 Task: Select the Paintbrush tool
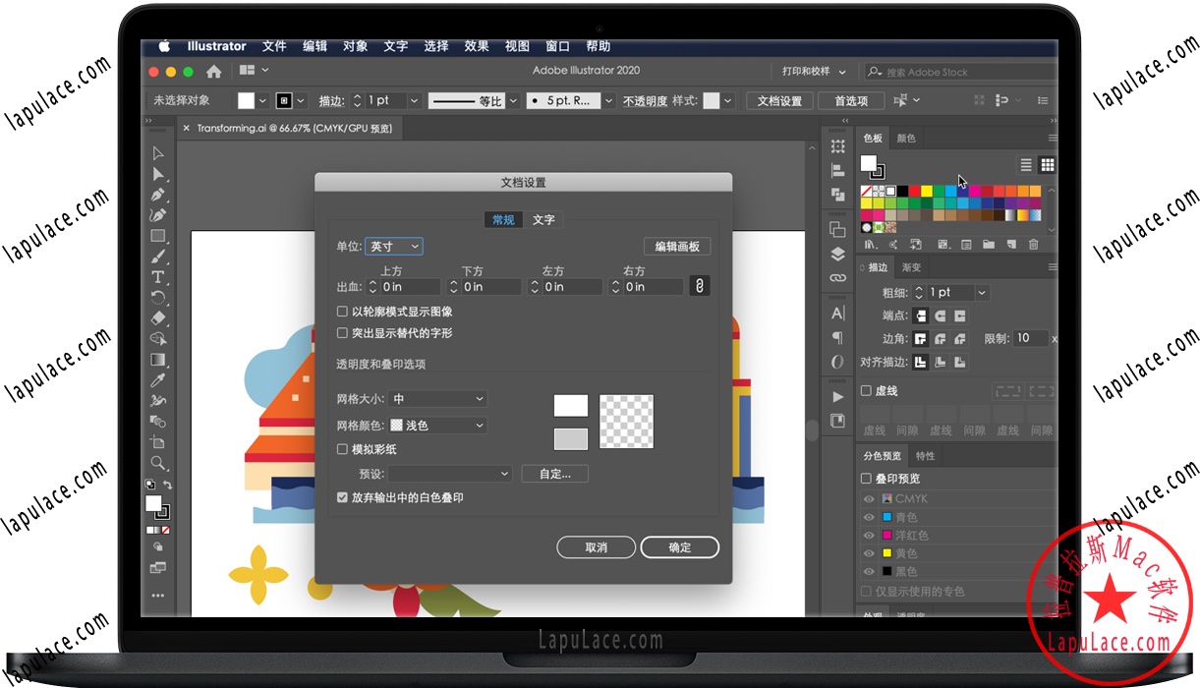pyautogui.click(x=158, y=257)
